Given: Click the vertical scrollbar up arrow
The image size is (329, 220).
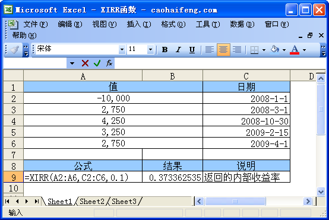Looking at the screenshot, I should pyautogui.click(x=321, y=78).
